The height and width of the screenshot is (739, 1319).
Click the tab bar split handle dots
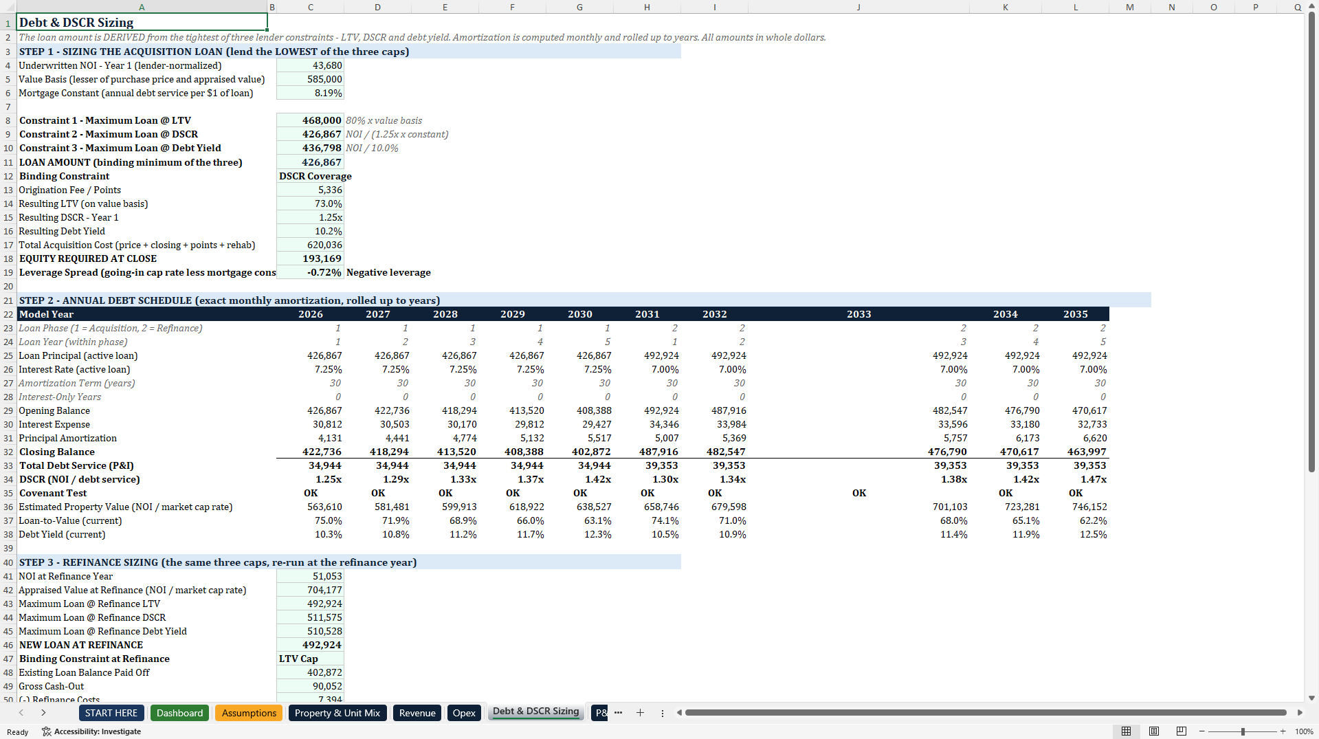point(663,713)
